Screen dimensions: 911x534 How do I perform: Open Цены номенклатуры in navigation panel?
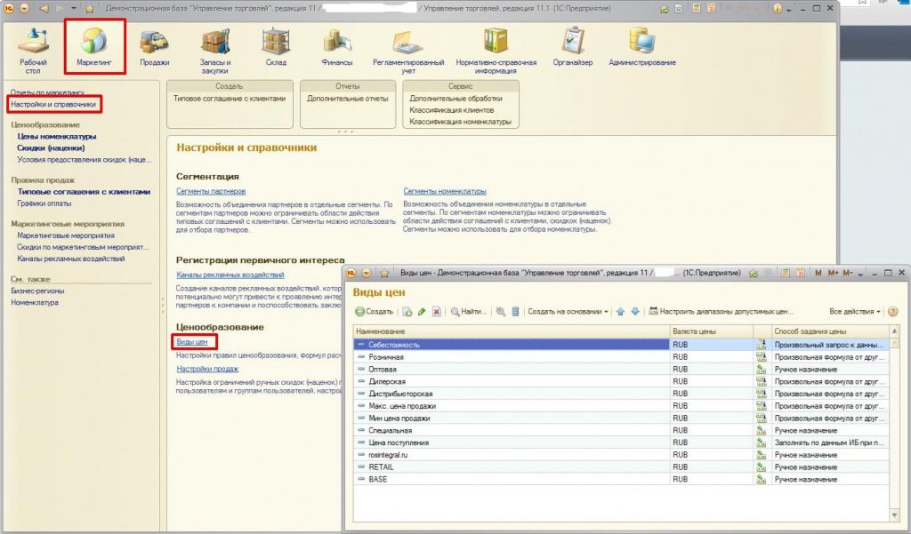point(57,137)
